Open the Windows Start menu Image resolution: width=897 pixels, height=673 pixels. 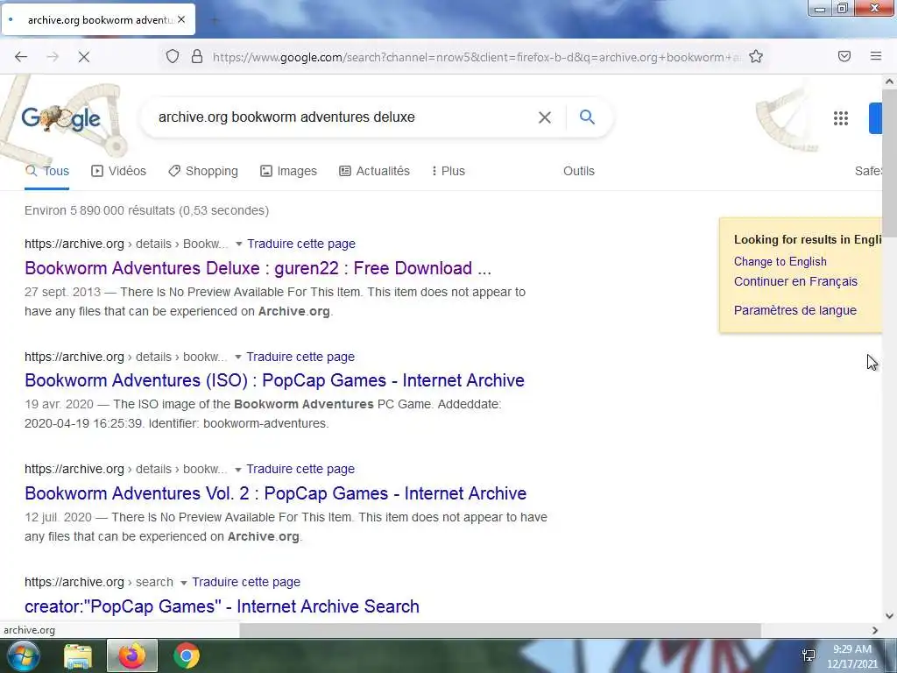pos(22,655)
